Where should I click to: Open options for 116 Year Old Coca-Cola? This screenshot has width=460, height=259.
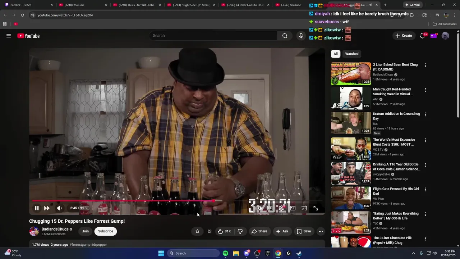425,165
